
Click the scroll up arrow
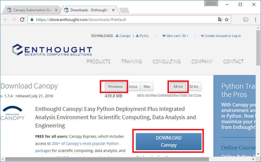[x=258, y=27]
